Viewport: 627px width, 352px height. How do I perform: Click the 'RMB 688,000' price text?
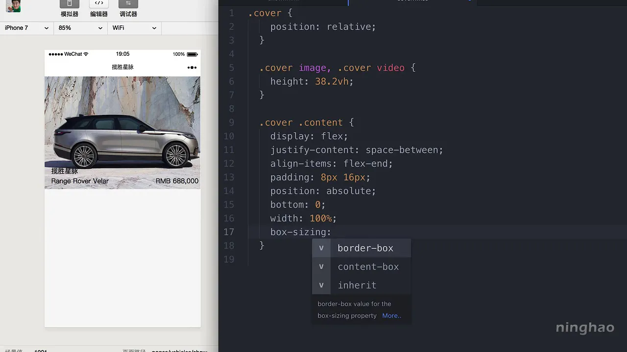177,181
